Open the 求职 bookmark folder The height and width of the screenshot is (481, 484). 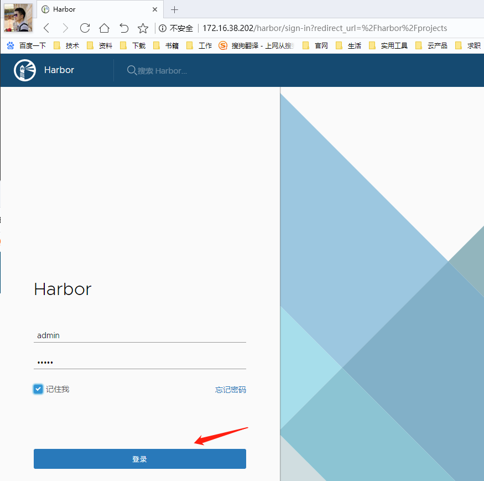(x=468, y=46)
